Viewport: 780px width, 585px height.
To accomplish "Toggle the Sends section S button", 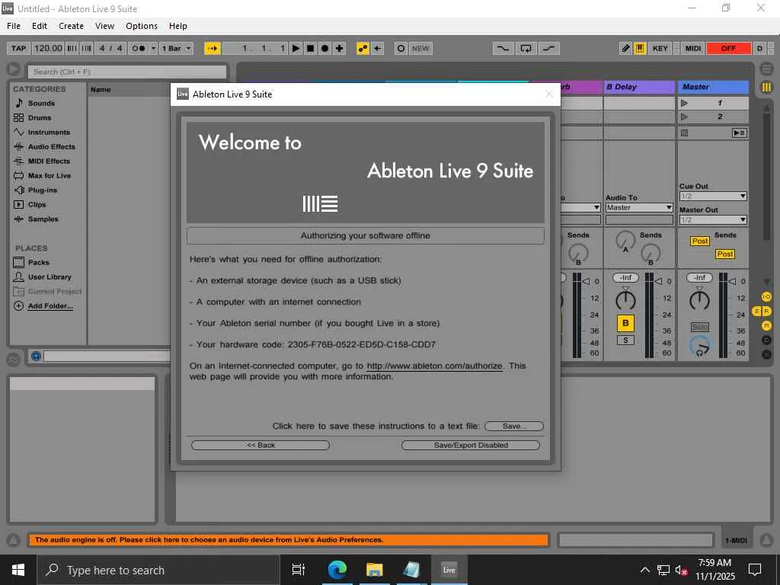I will click(757, 312).
